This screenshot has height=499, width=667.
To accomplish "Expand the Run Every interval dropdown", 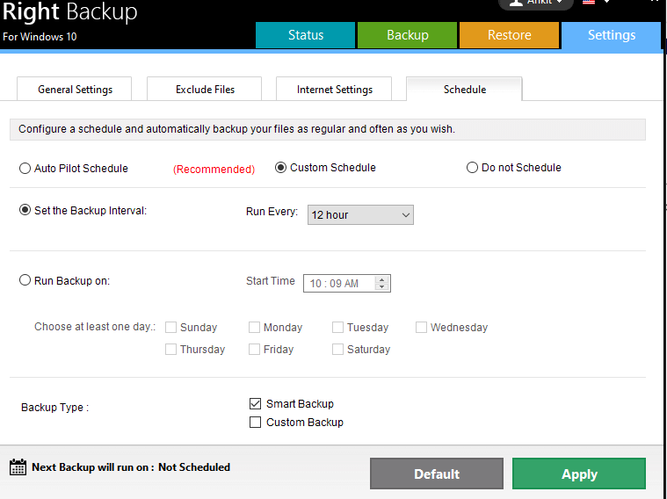I will click(360, 215).
